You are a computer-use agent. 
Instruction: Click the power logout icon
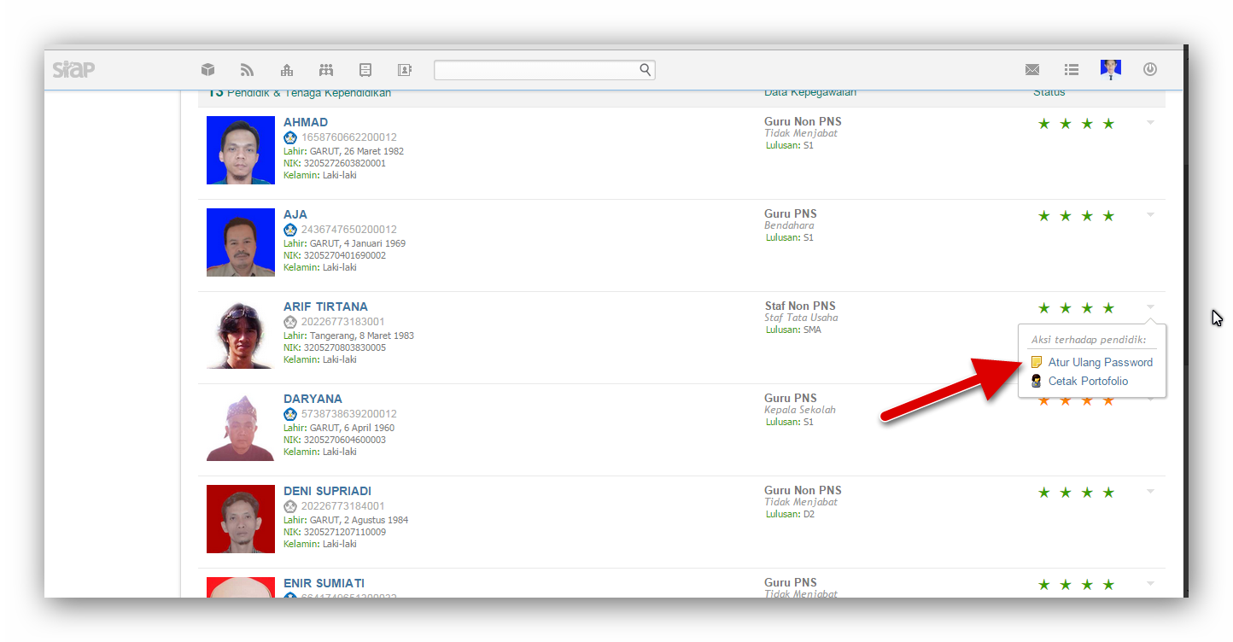pyautogui.click(x=1150, y=70)
